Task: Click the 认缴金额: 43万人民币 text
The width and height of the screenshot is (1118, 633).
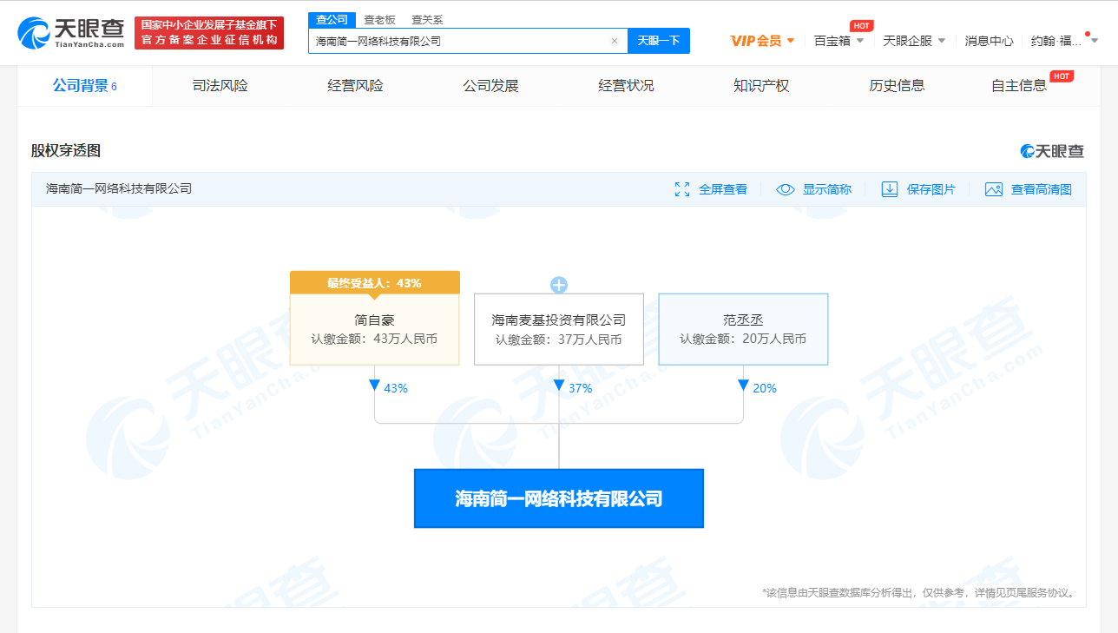Action: (375, 340)
